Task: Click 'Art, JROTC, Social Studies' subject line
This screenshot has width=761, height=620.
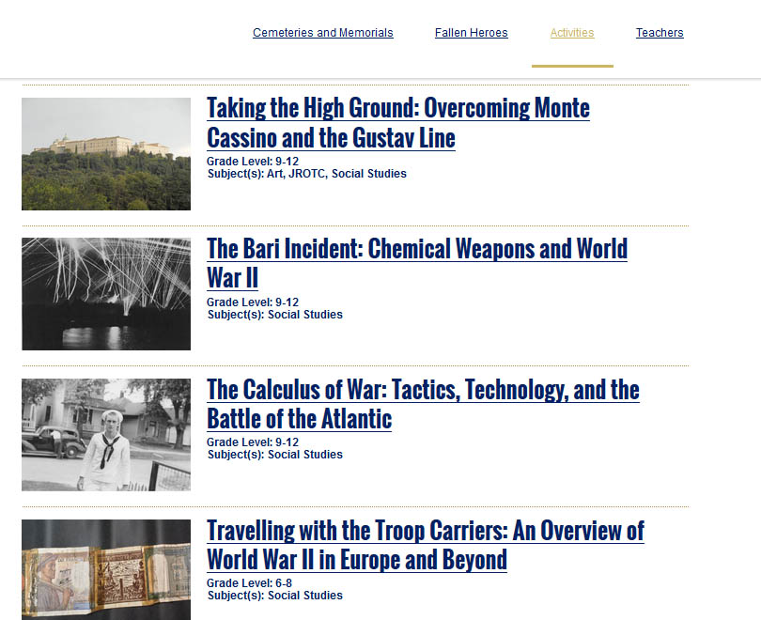Action: click(x=306, y=174)
